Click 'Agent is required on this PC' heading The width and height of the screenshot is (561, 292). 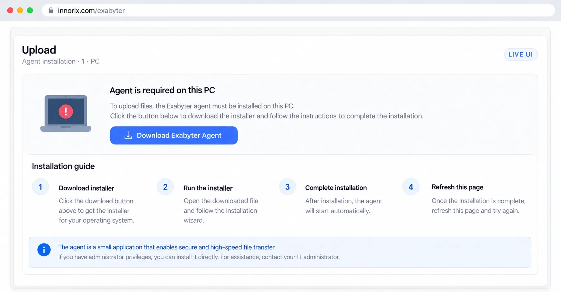(x=162, y=90)
